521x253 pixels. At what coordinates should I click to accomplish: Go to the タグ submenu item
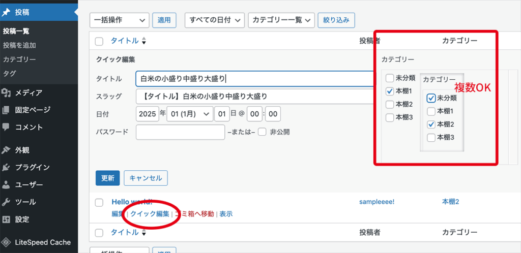[9, 74]
